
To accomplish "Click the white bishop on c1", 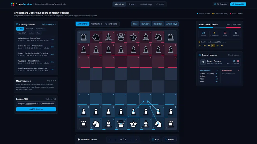I will tap(108, 124).
